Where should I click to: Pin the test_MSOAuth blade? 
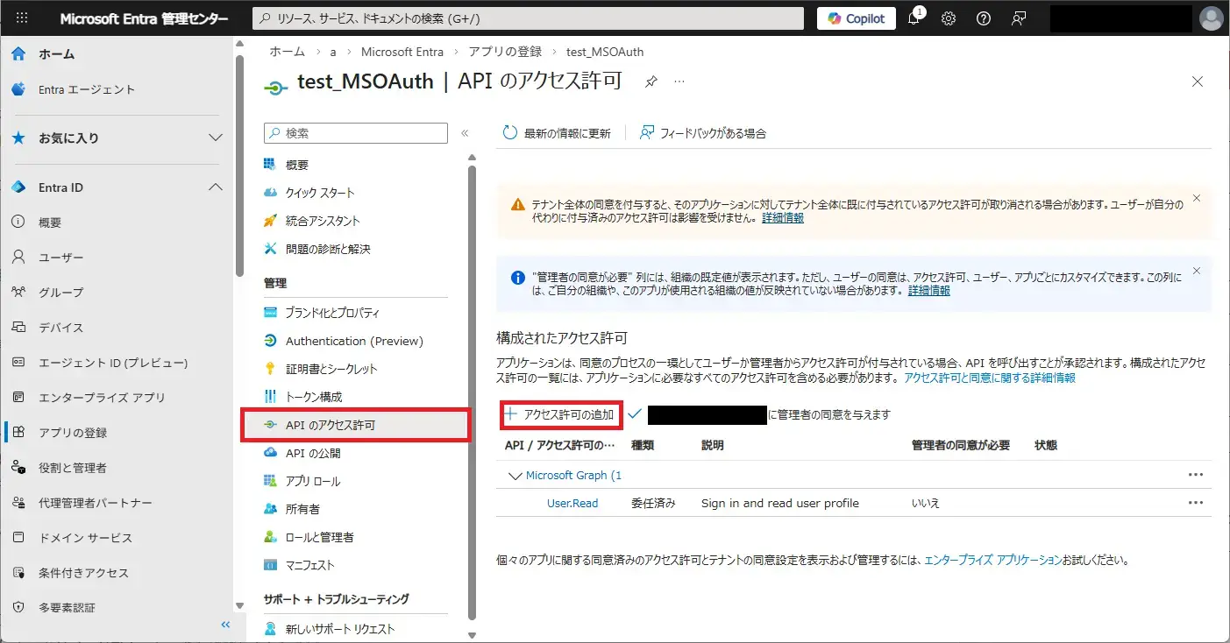(x=651, y=81)
